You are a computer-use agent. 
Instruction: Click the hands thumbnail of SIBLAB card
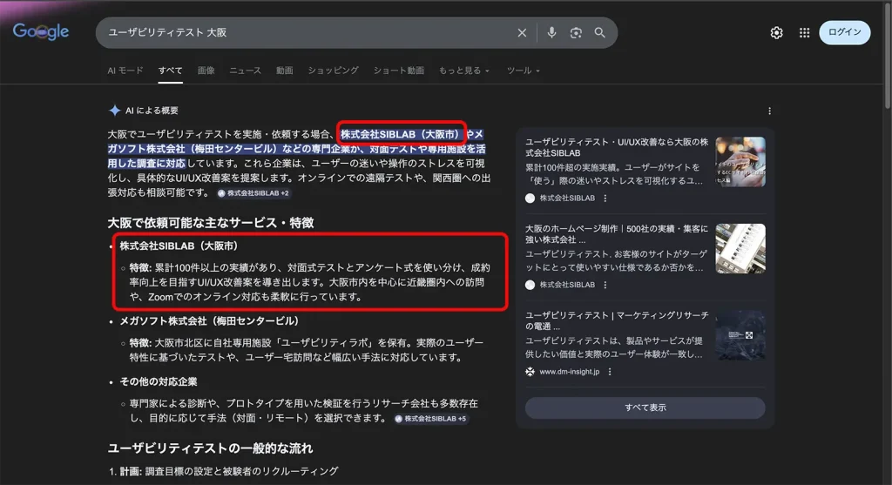pyautogui.click(x=740, y=161)
